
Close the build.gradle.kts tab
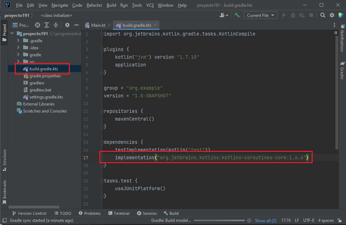tap(155, 25)
